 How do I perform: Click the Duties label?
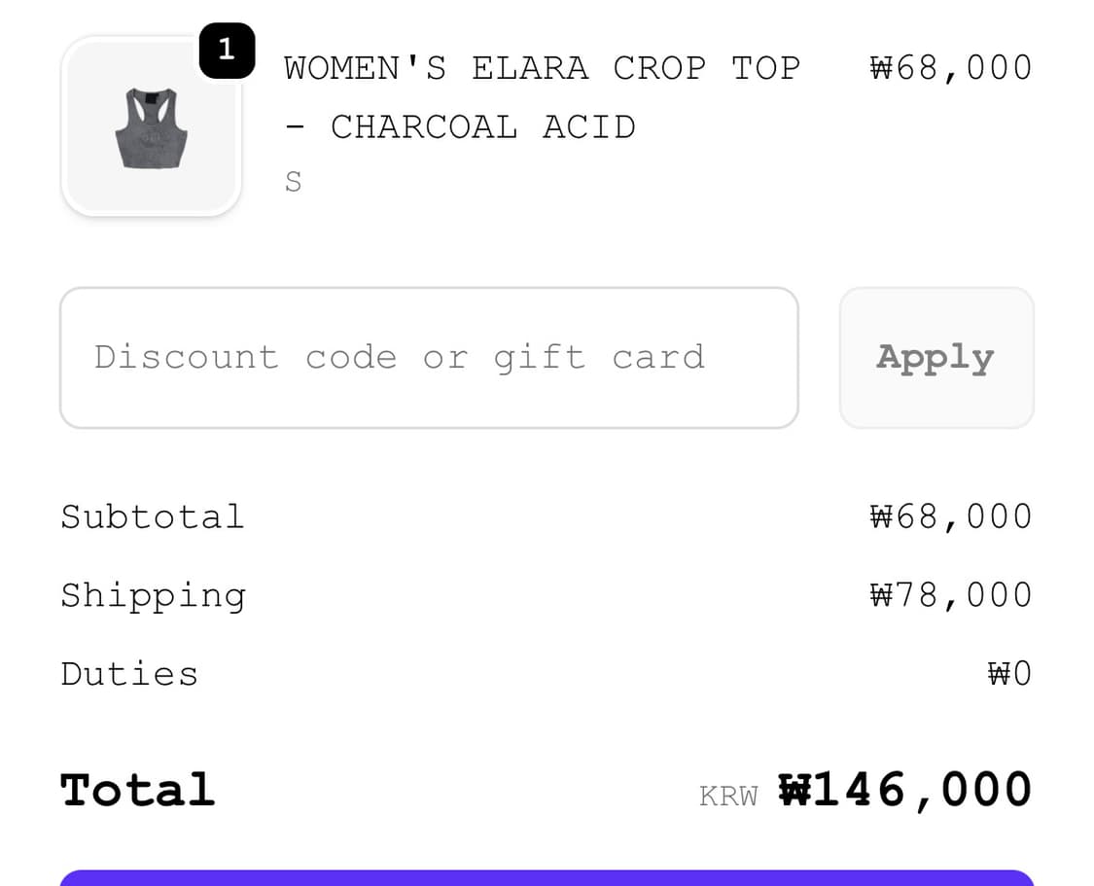[129, 674]
